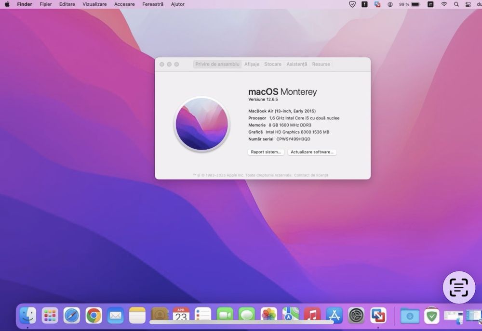Viewport: 482px width, 331px height.
Task: Open the battery status menu
Action: tap(415, 4)
